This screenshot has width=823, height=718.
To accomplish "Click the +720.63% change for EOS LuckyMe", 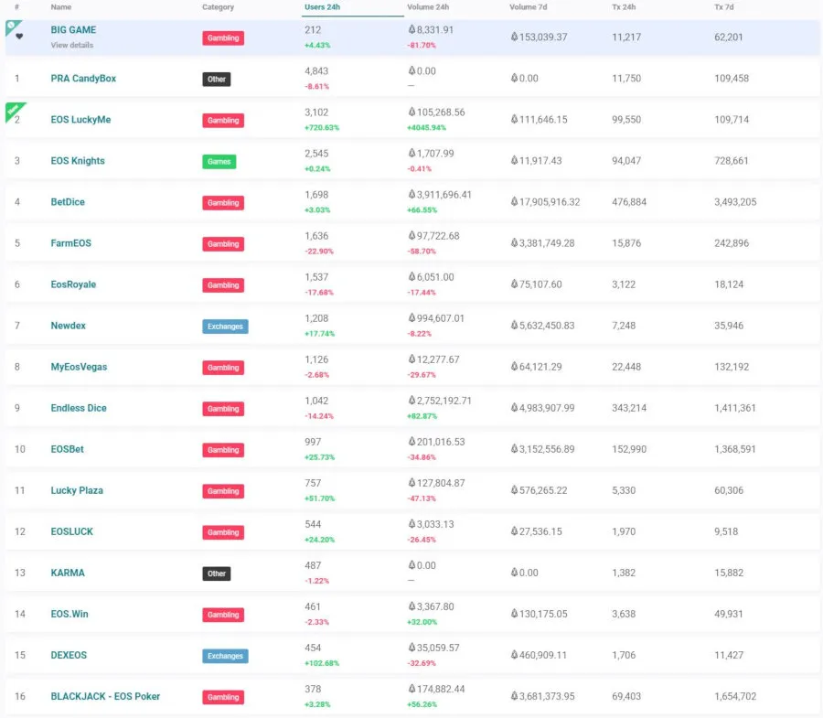I will pyautogui.click(x=322, y=127).
